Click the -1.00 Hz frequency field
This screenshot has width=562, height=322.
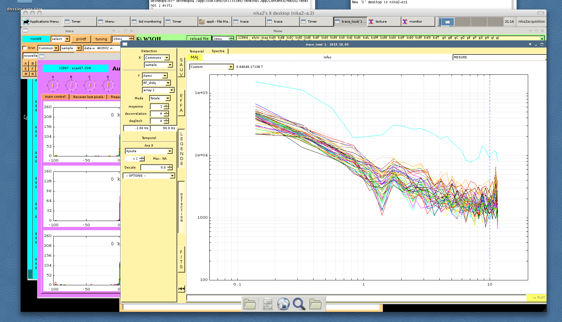(136, 128)
